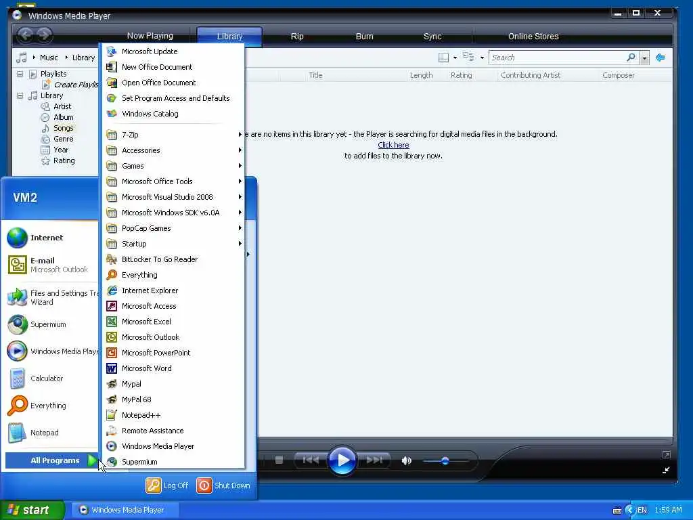
Task: Expand the Startup folder
Action: coord(173,244)
